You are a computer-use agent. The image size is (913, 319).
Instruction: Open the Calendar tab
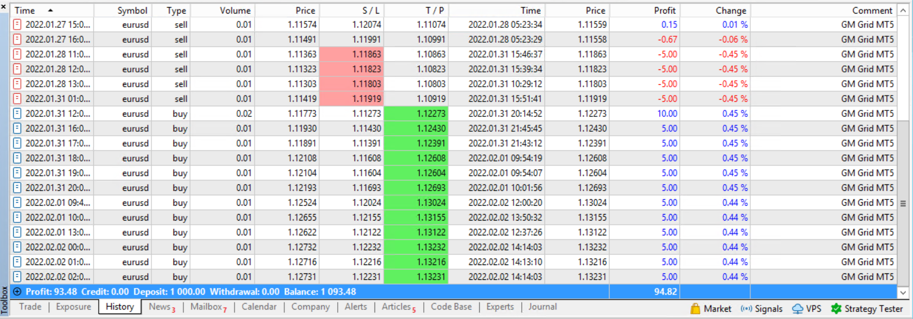pos(259,307)
